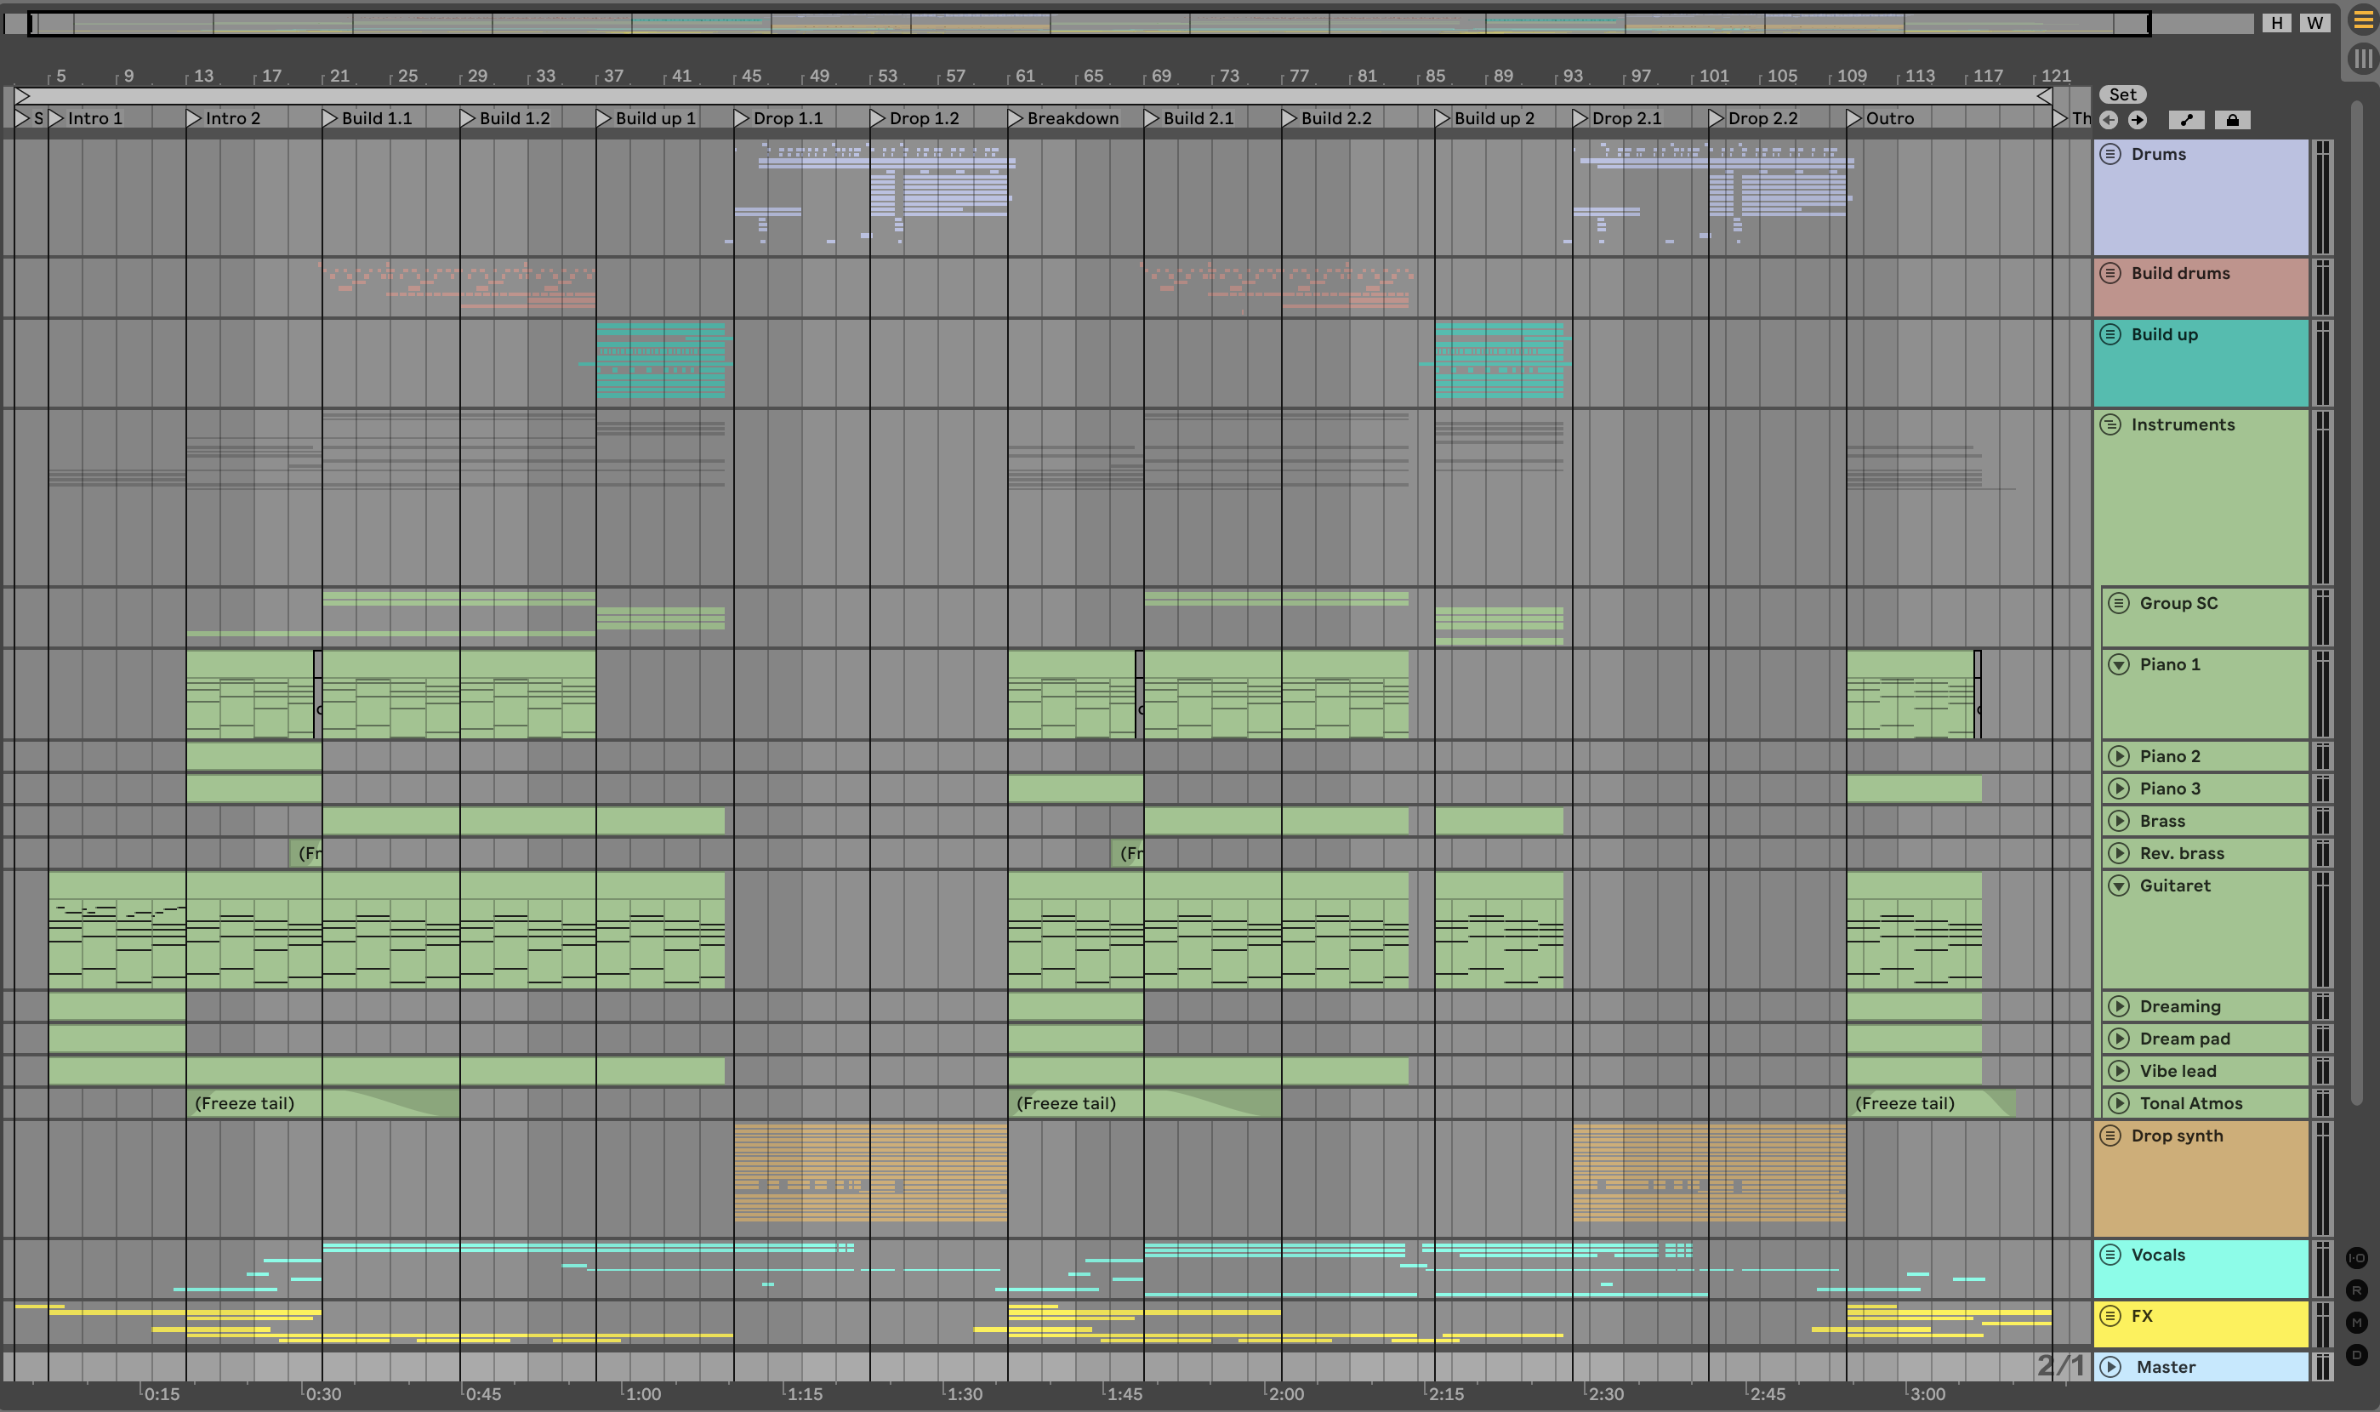Jump to the next locator arrow

(x=2138, y=120)
